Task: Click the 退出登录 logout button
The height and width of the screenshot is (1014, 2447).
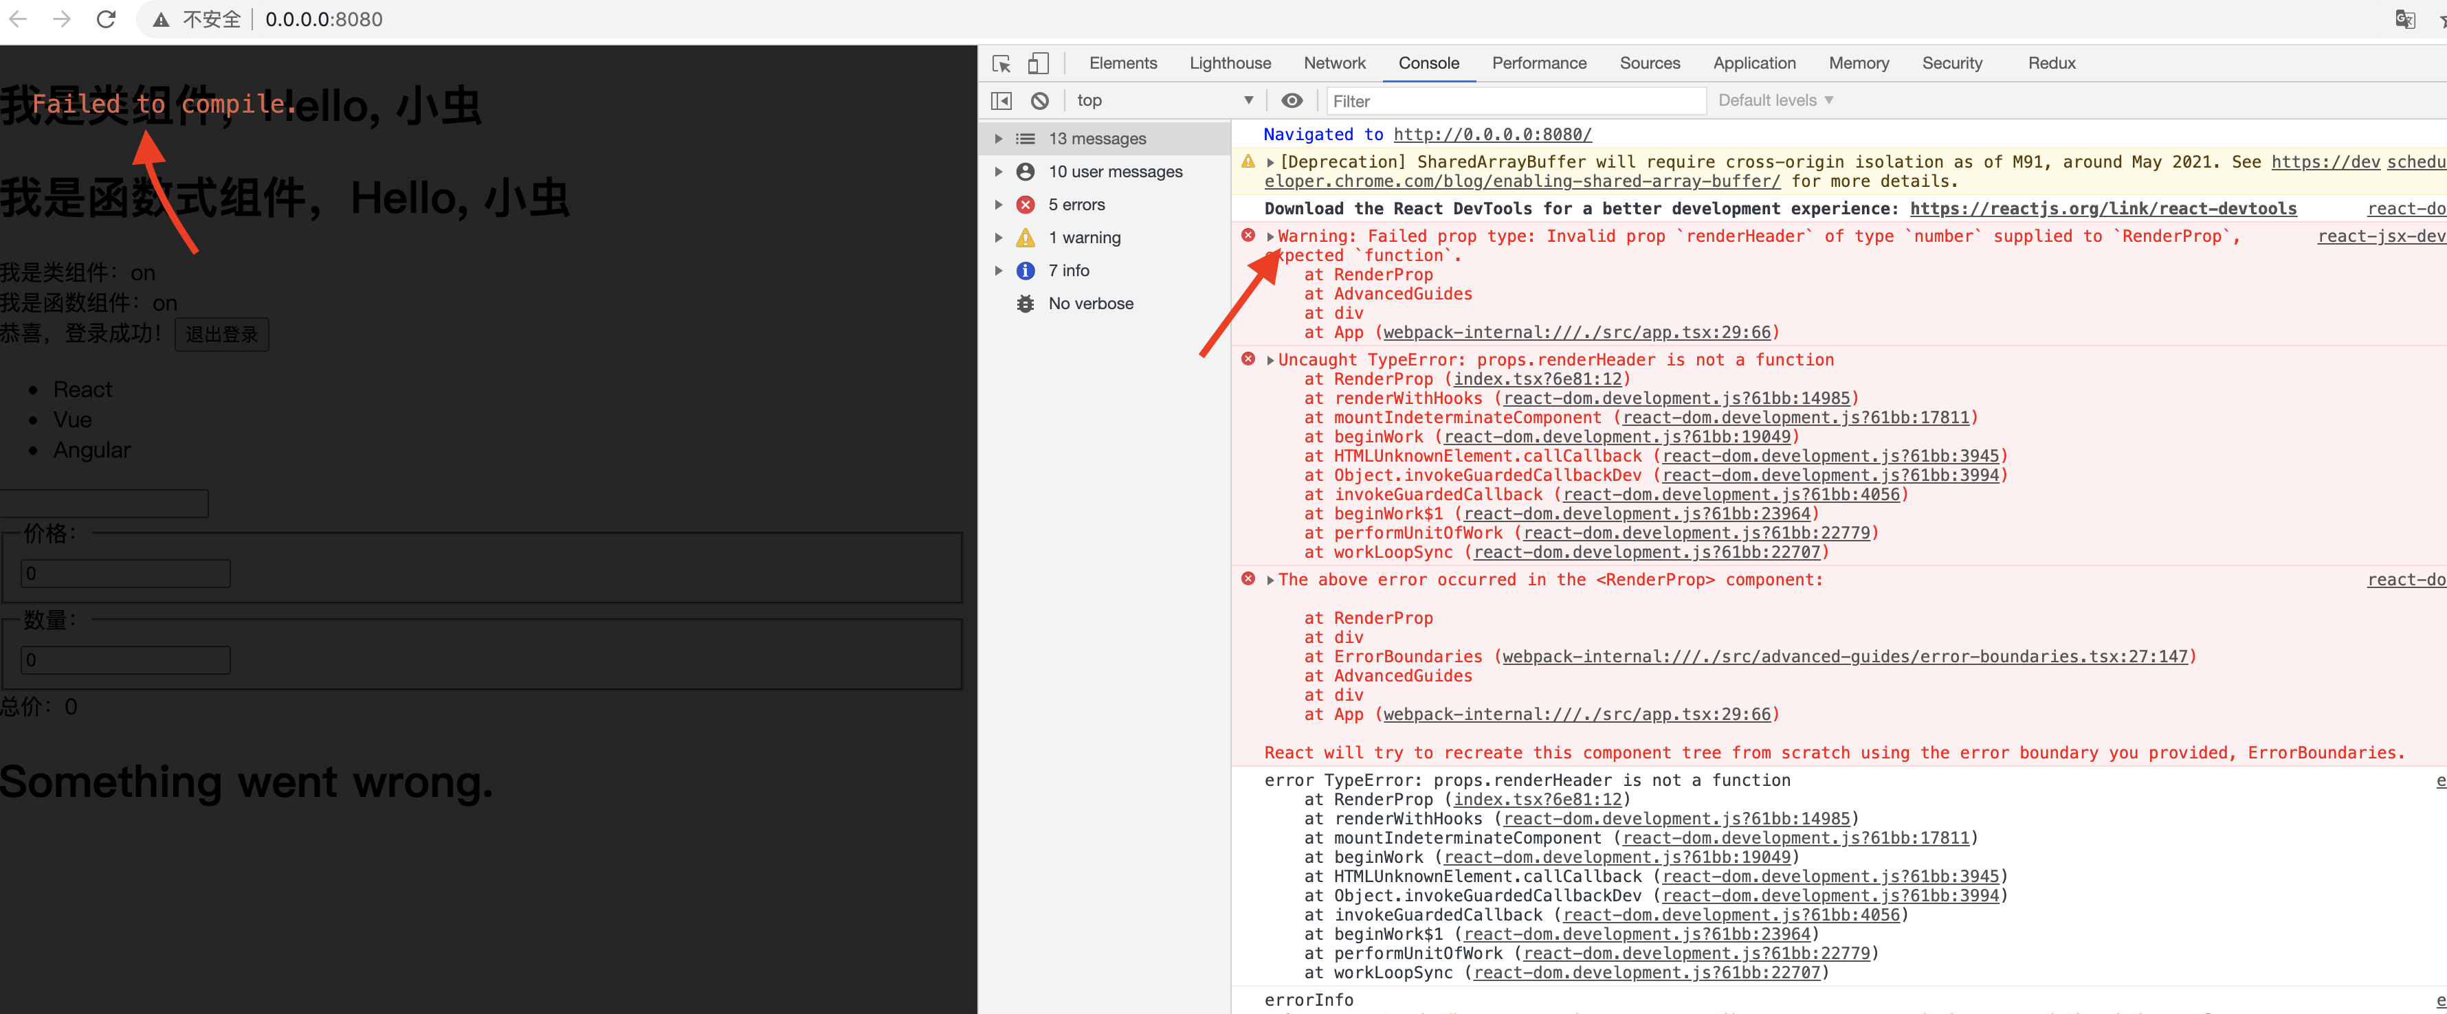Action: click(221, 334)
